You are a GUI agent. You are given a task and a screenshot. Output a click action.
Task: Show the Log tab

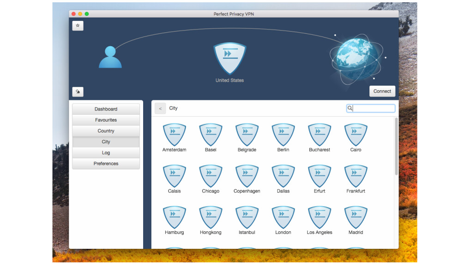(106, 153)
